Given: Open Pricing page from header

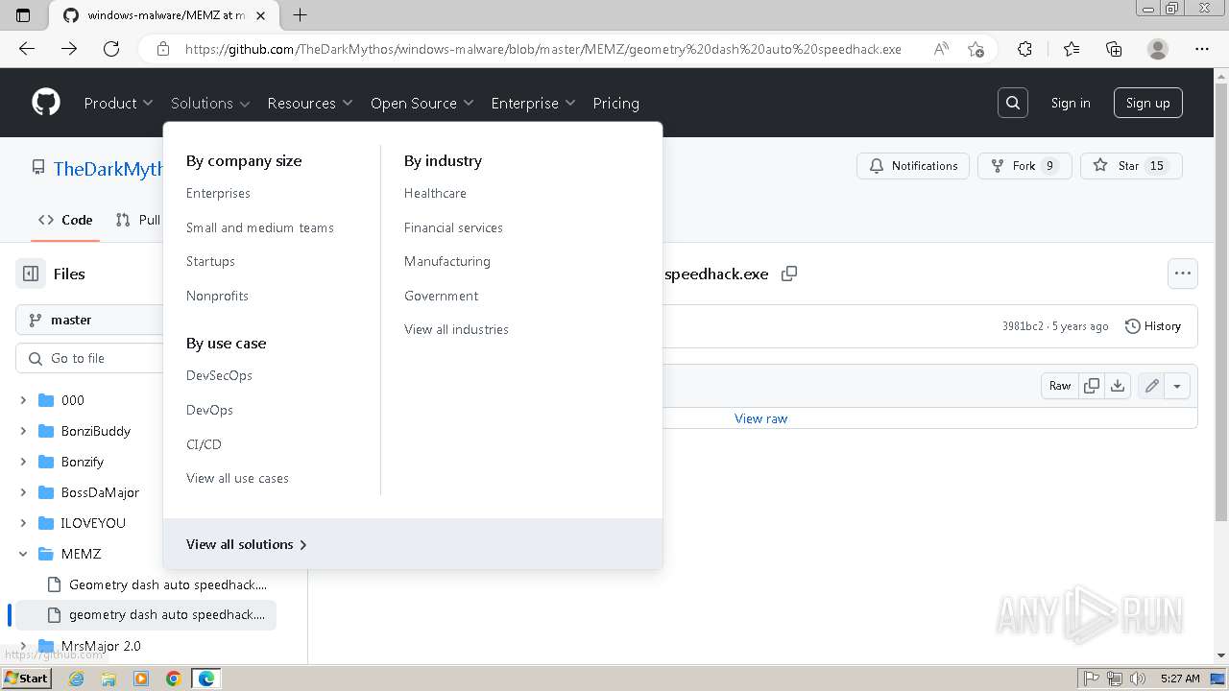Looking at the screenshot, I should (615, 103).
